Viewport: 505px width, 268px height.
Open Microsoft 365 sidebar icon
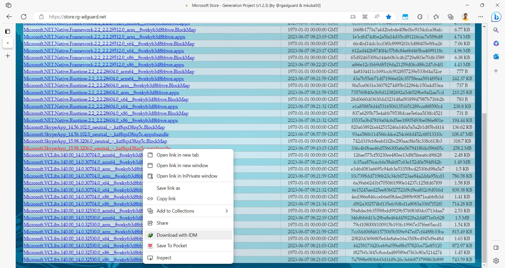click(496, 43)
